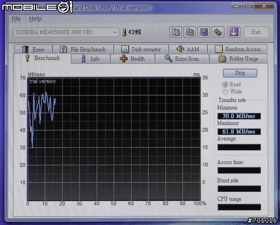The image size is (280, 225).
Task: Close the Hard Disk Utility window
Action: click(x=264, y=6)
